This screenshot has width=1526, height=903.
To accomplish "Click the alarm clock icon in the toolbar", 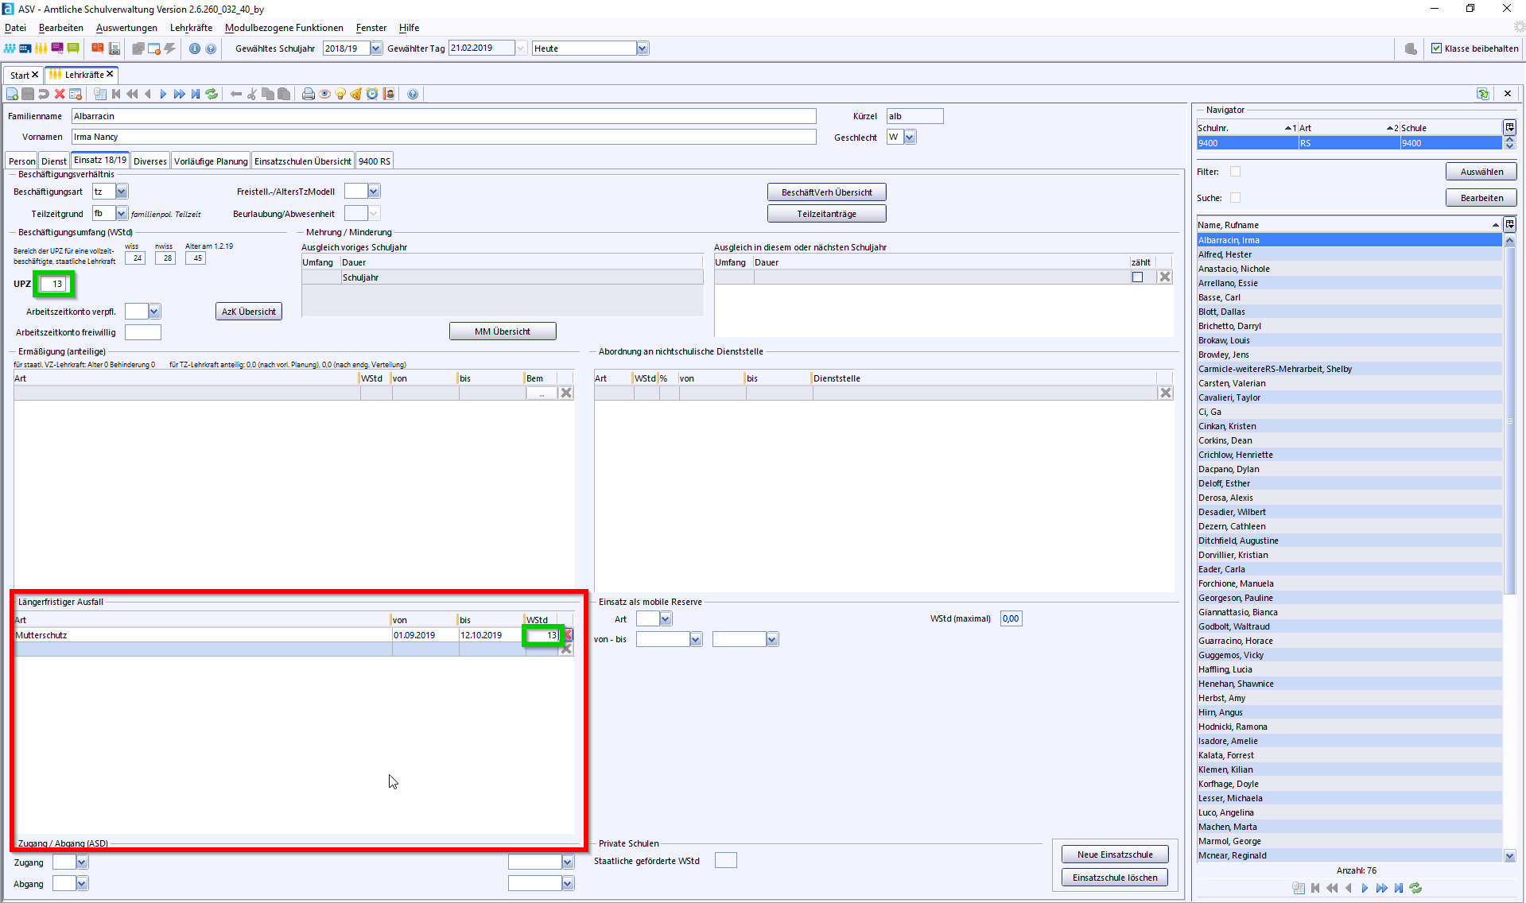I will pos(372,94).
